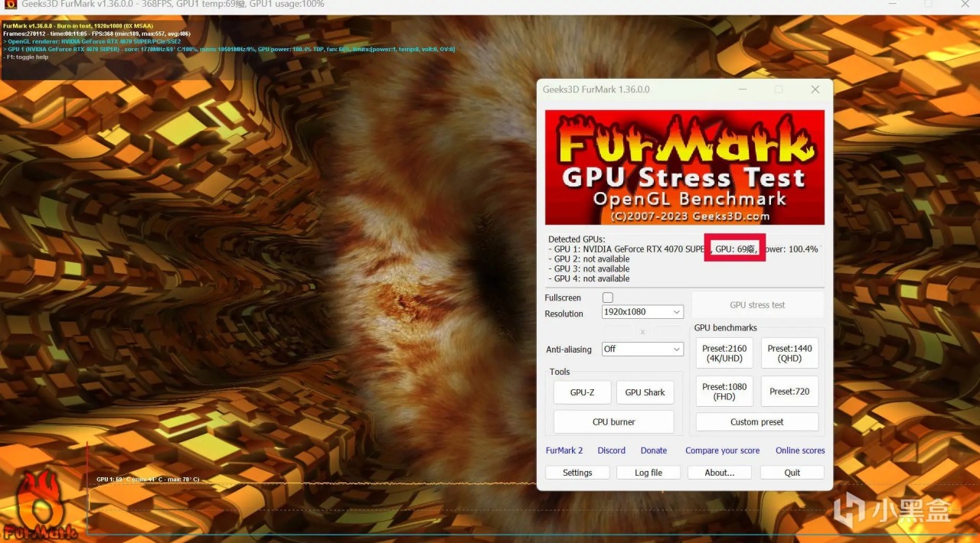Image resolution: width=980 pixels, height=543 pixels.
Task: Click the 'GPU 2: not available' line
Action: tap(589, 259)
